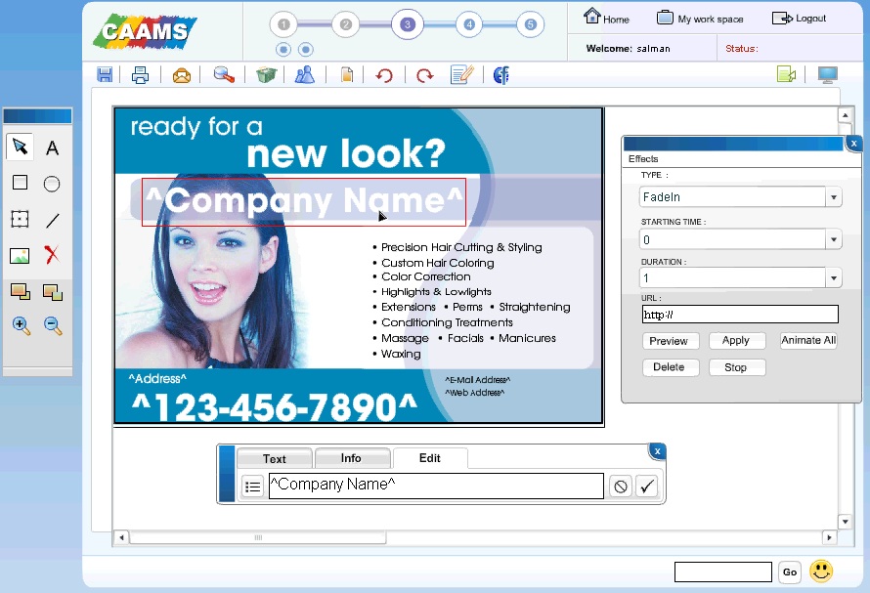The height and width of the screenshot is (593, 870).
Task: Click the URL input field
Action: click(740, 315)
